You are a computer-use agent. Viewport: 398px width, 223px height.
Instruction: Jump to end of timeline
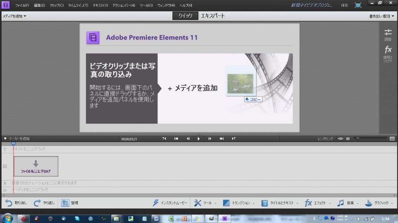(x=222, y=138)
